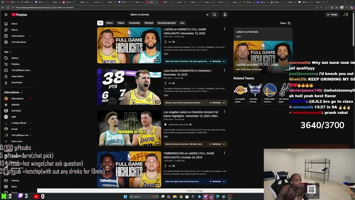Open GAMETIME HIGHLIGHTS channel link

tap(178, 125)
